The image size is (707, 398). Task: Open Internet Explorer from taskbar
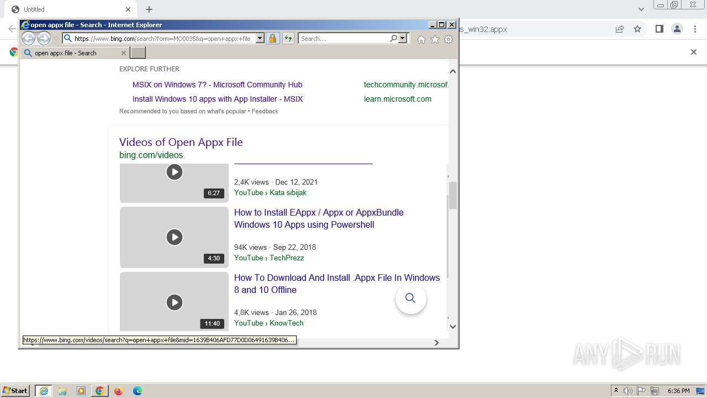(44, 391)
